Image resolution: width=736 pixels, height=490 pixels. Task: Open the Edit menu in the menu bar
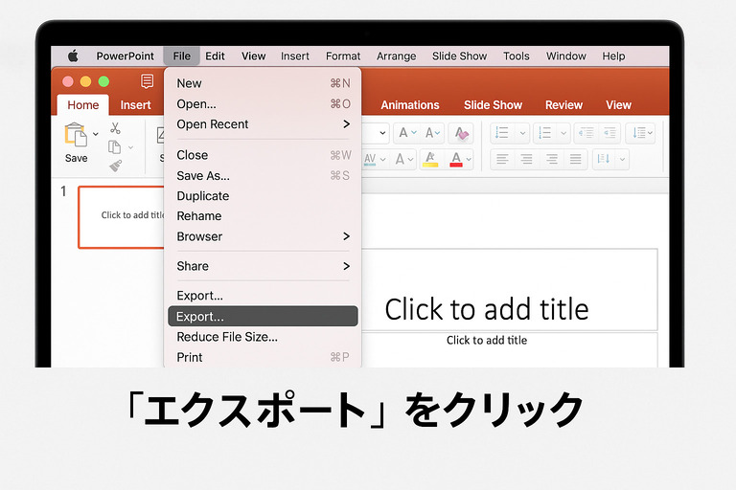pyautogui.click(x=215, y=56)
